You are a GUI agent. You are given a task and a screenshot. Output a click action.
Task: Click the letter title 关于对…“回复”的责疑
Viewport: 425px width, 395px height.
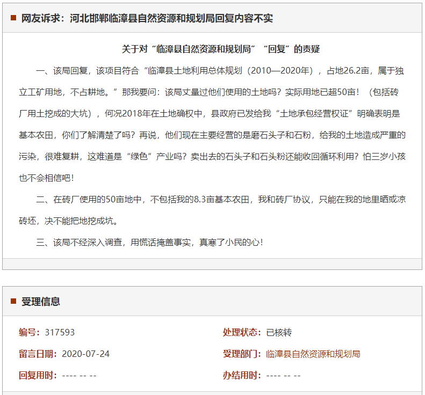pos(221,49)
